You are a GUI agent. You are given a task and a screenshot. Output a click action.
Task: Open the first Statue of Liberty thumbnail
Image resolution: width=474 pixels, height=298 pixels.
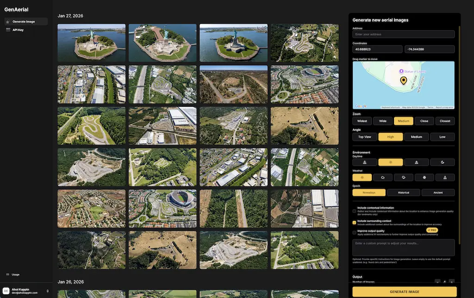(91, 42)
